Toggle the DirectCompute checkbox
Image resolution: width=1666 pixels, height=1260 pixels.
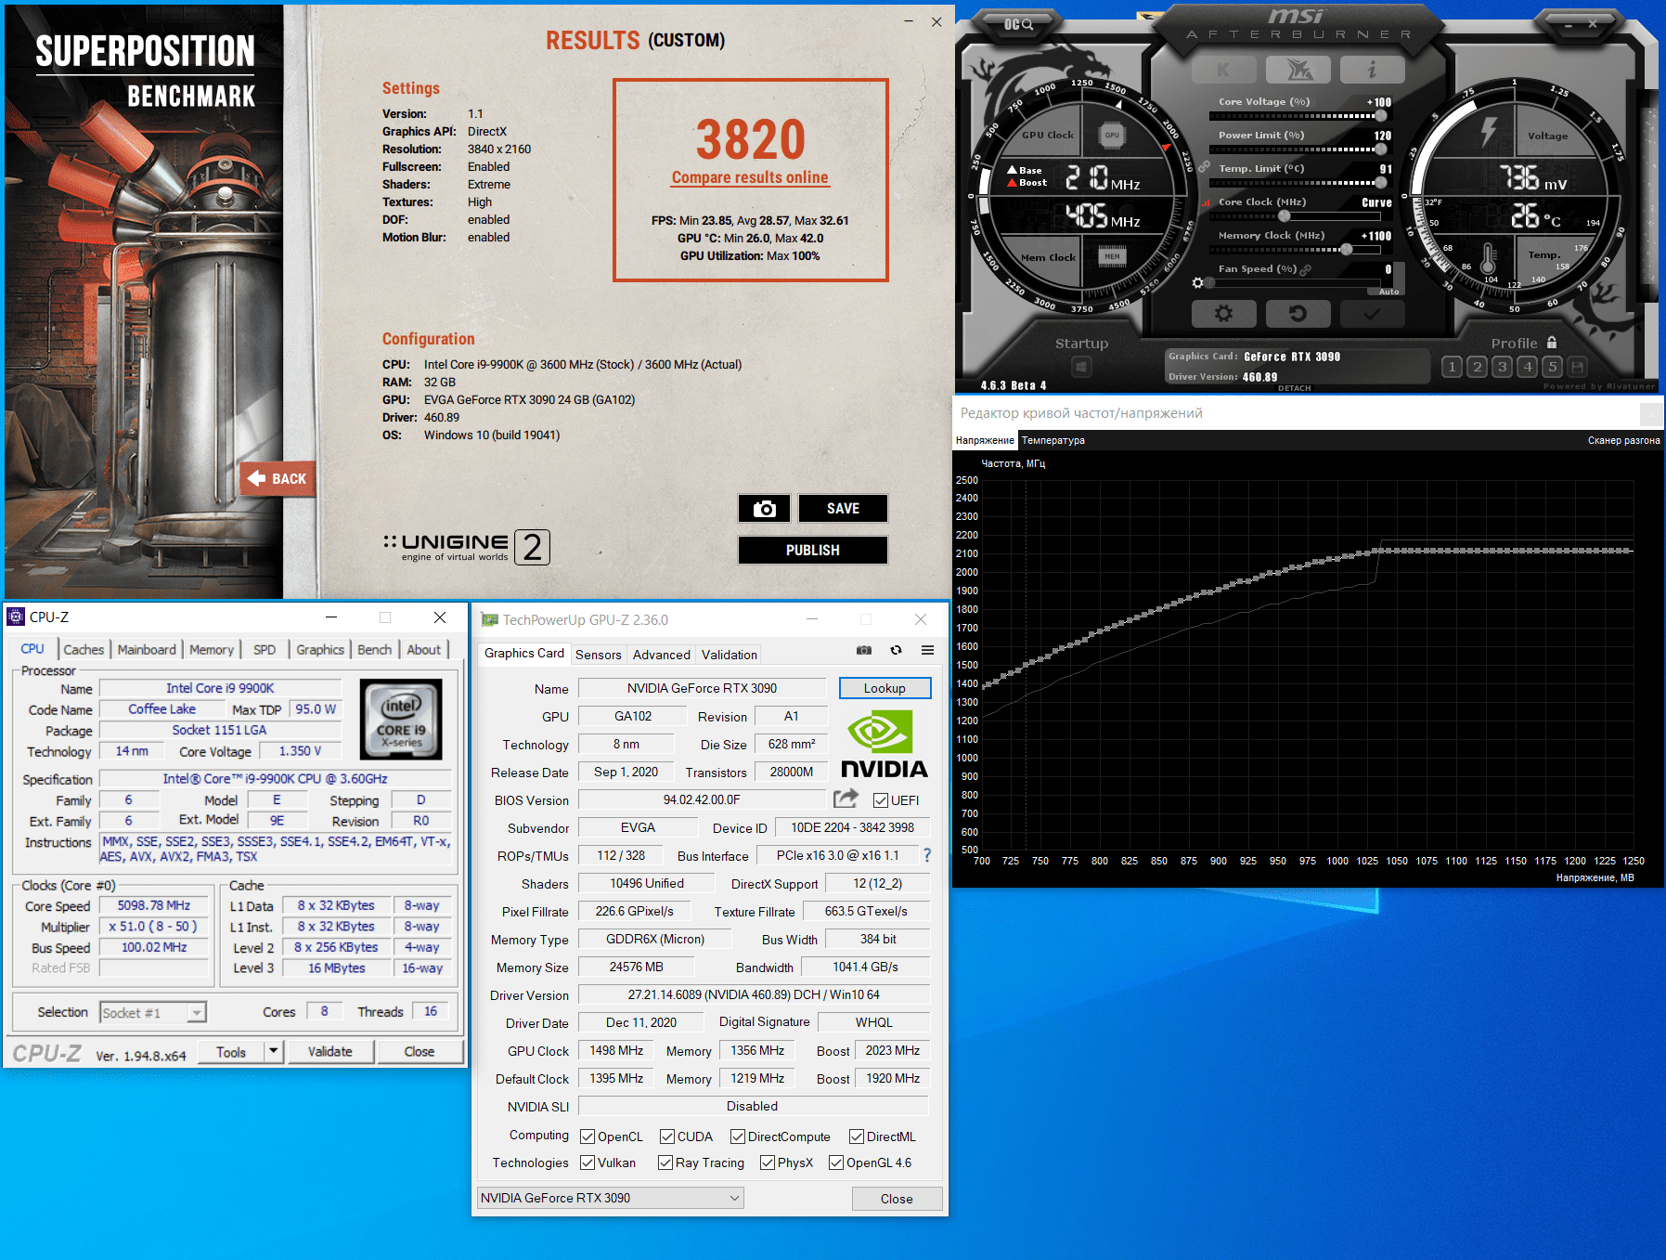coord(738,1137)
